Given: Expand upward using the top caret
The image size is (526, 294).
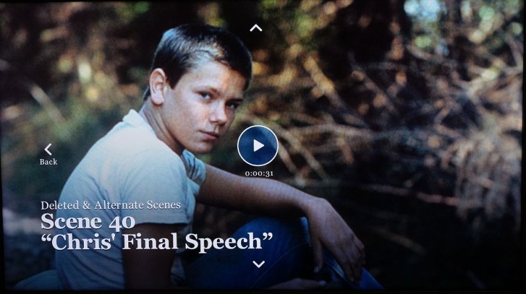Looking at the screenshot, I should point(256,28).
